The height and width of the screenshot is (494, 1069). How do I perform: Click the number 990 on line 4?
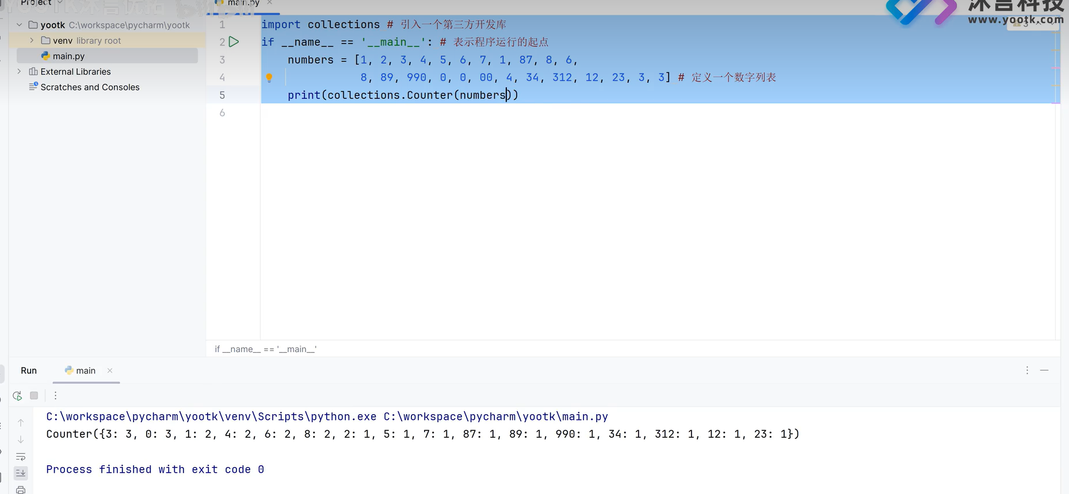coord(417,78)
